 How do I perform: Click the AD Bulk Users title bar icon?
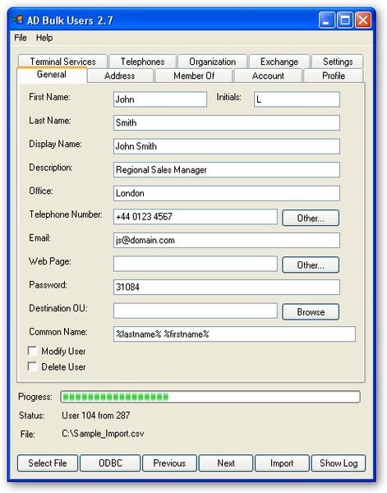tap(17, 20)
